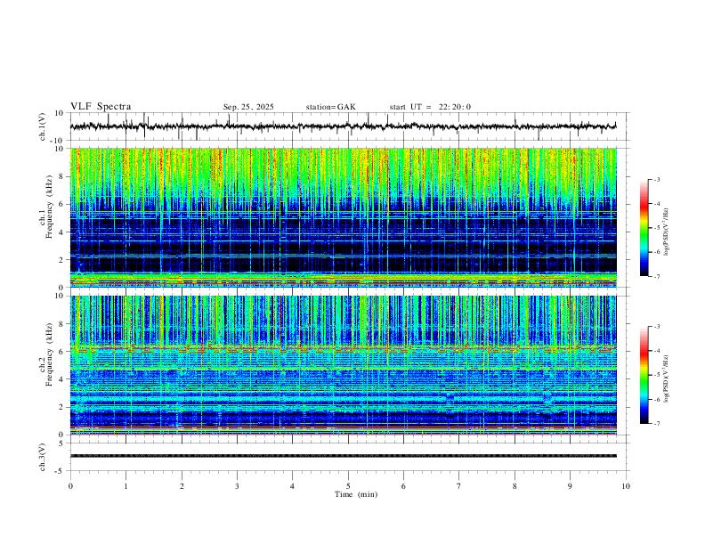Screen dimensions: 705x545
Task: Click time axis tick label "8"
Action: pyautogui.click(x=515, y=486)
